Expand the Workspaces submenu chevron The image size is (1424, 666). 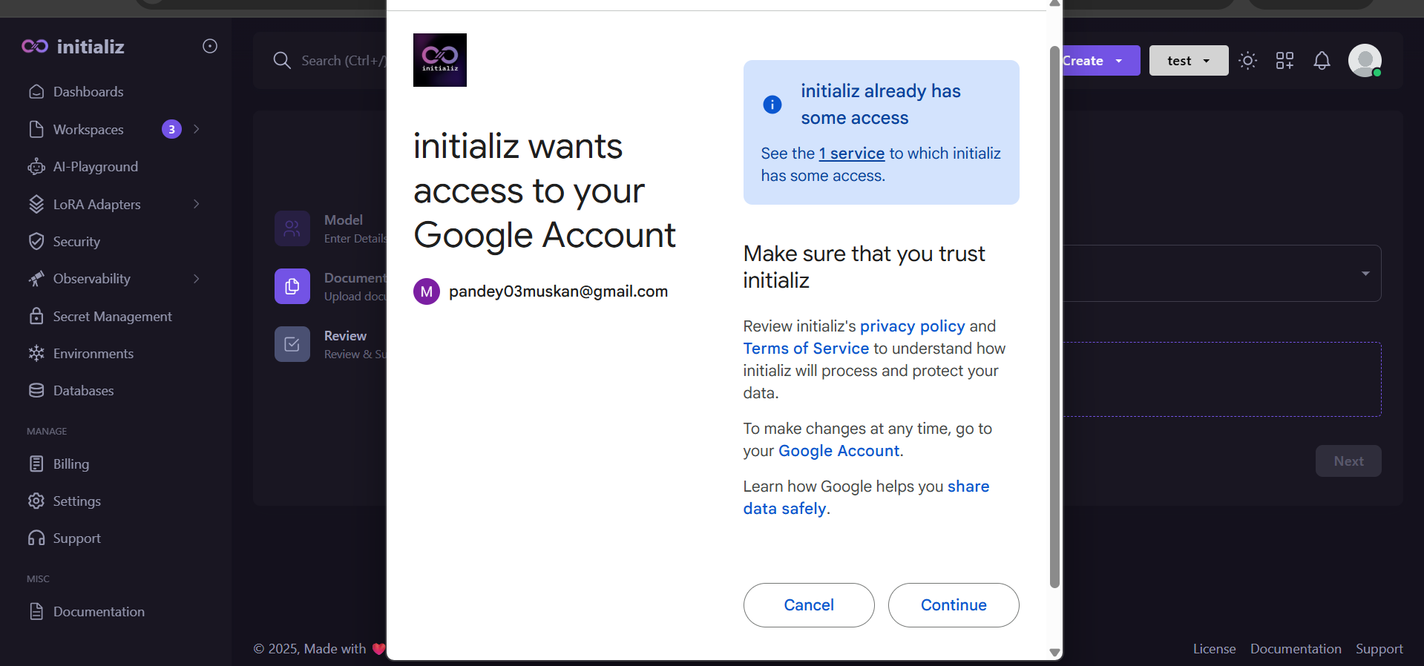click(x=197, y=129)
